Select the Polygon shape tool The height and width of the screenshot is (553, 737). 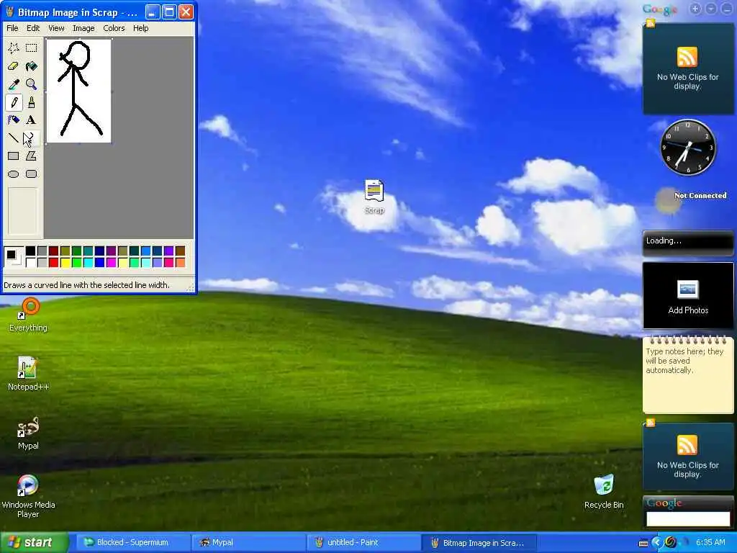[x=32, y=156]
